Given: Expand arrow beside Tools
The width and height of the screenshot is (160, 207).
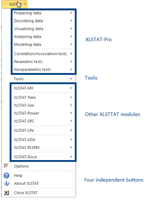Looking at the screenshot, I should click(71, 79).
